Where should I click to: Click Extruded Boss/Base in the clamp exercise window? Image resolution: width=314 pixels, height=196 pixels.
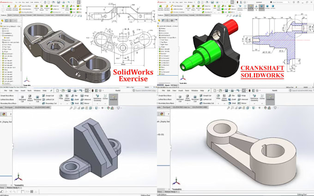click(9, 7)
